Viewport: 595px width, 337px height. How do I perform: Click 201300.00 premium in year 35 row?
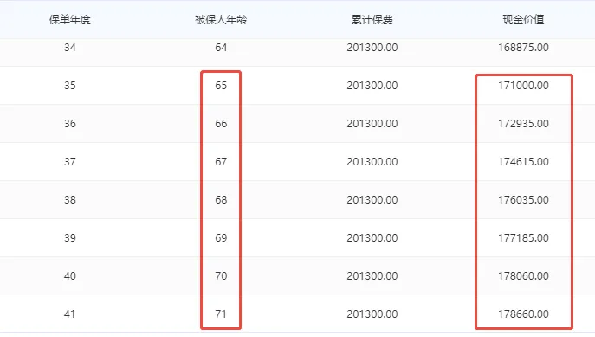point(372,86)
